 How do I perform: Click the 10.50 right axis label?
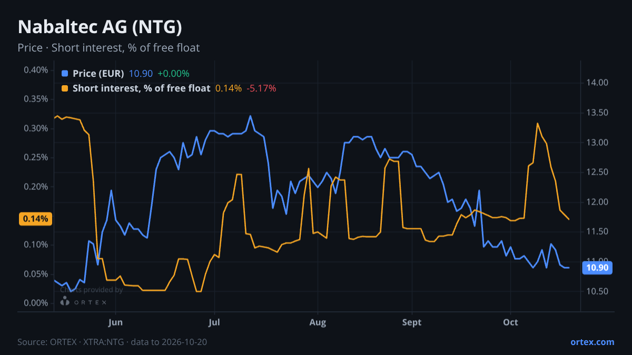click(597, 291)
